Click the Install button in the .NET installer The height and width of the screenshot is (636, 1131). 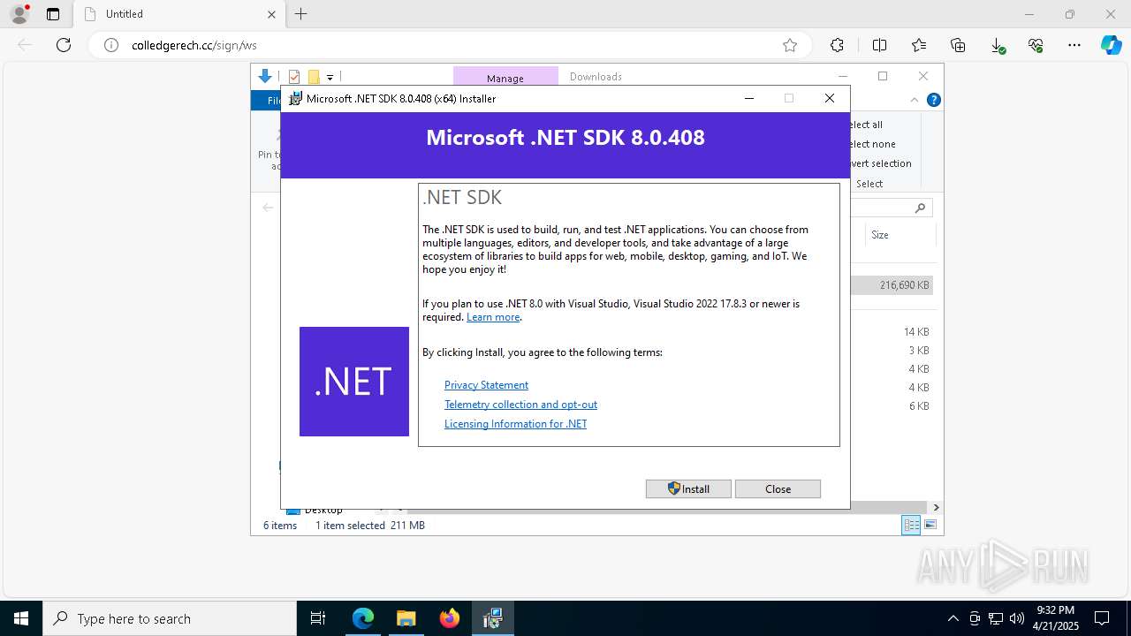click(688, 488)
